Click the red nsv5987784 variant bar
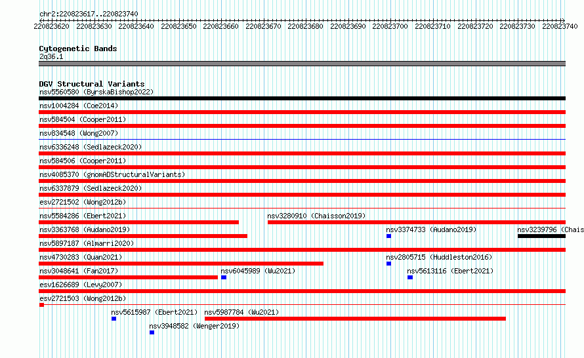 tap(355, 319)
